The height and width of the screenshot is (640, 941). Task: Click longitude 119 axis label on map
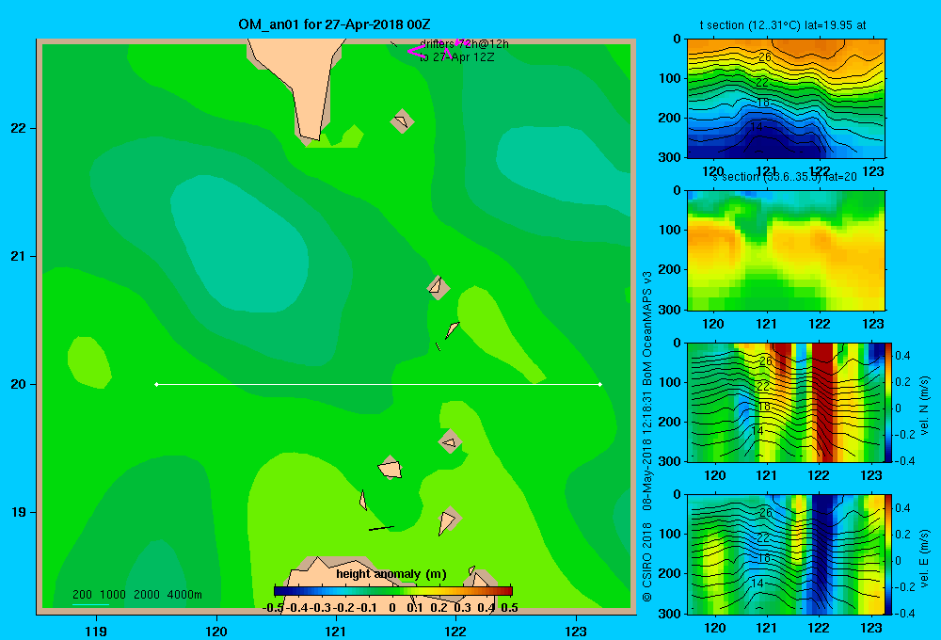[x=96, y=631]
